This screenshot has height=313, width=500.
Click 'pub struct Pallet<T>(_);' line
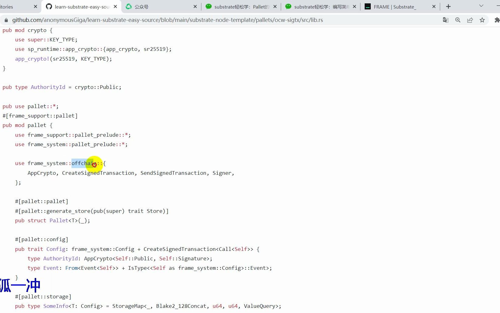point(53,220)
